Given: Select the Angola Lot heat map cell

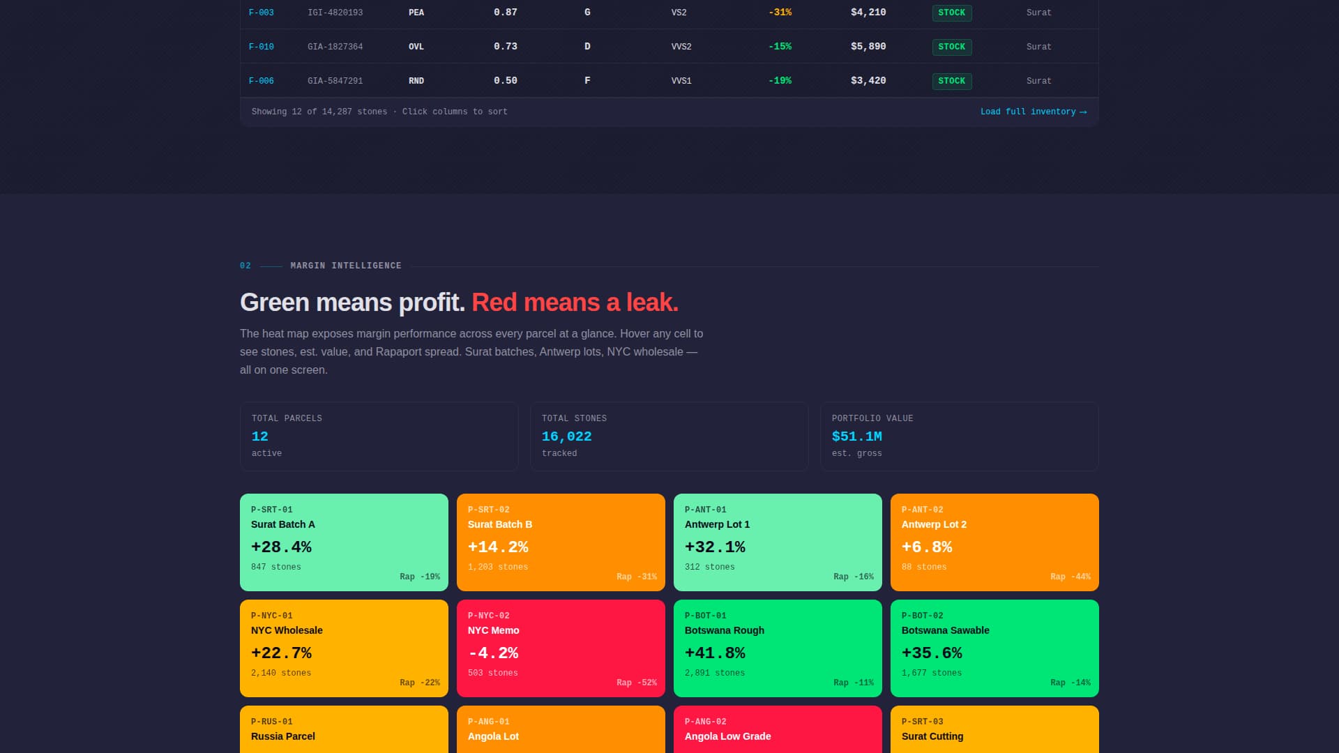Looking at the screenshot, I should pos(561,729).
